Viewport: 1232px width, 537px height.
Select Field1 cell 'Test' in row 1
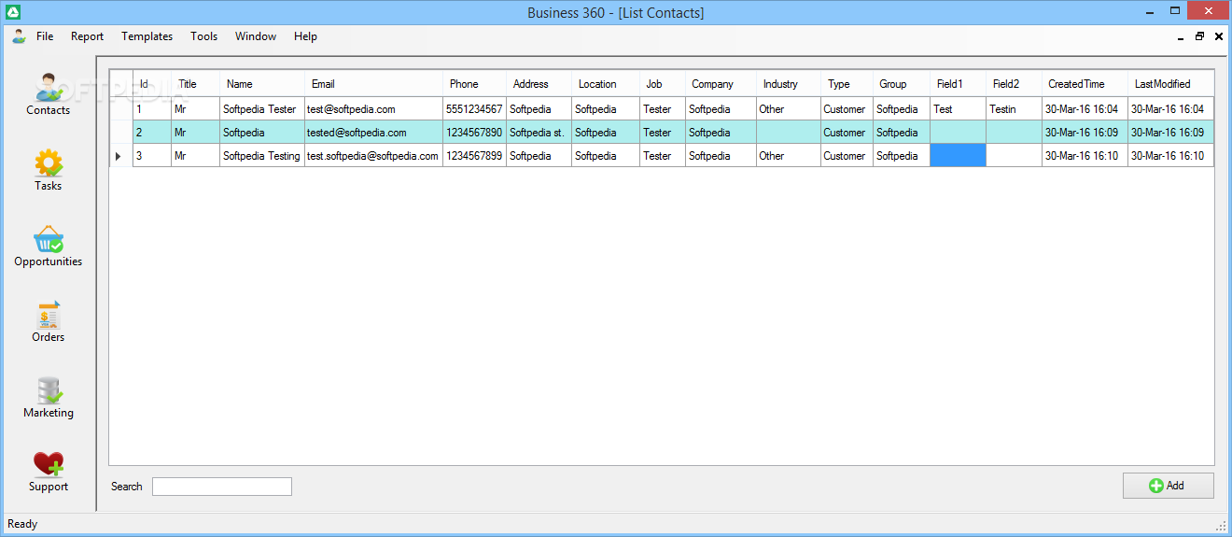958,109
